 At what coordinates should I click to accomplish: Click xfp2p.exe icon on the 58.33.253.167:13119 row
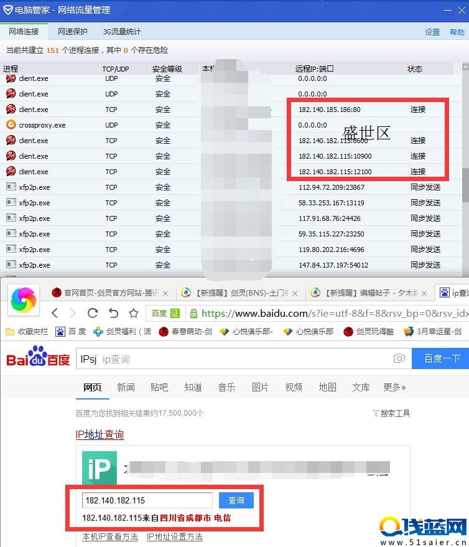click(x=11, y=202)
